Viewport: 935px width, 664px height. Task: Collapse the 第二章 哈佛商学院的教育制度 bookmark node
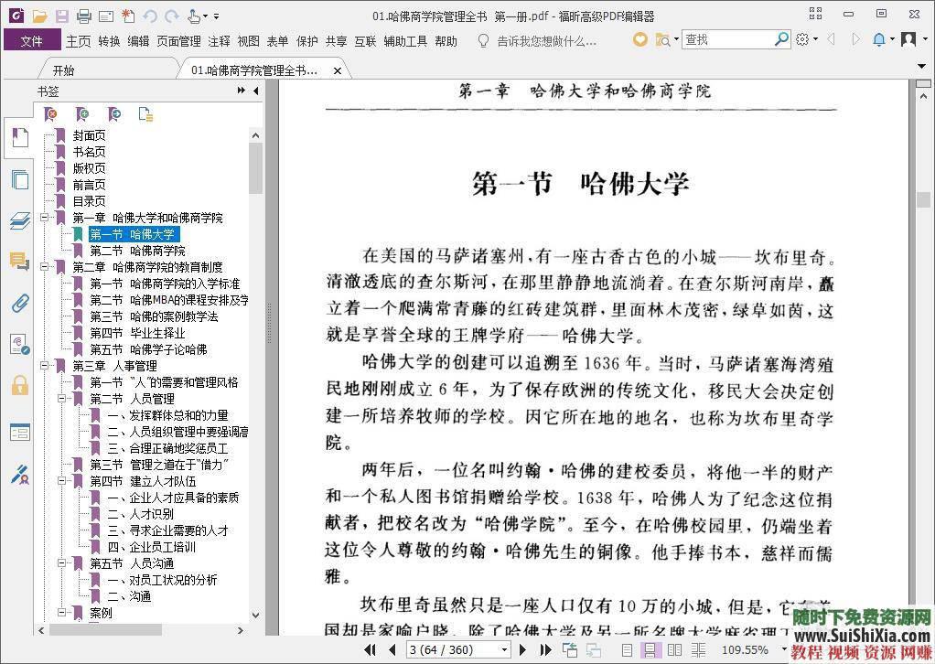(x=44, y=266)
